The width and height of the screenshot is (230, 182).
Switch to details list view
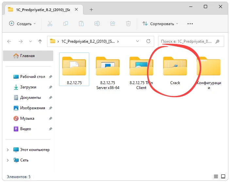(216, 176)
